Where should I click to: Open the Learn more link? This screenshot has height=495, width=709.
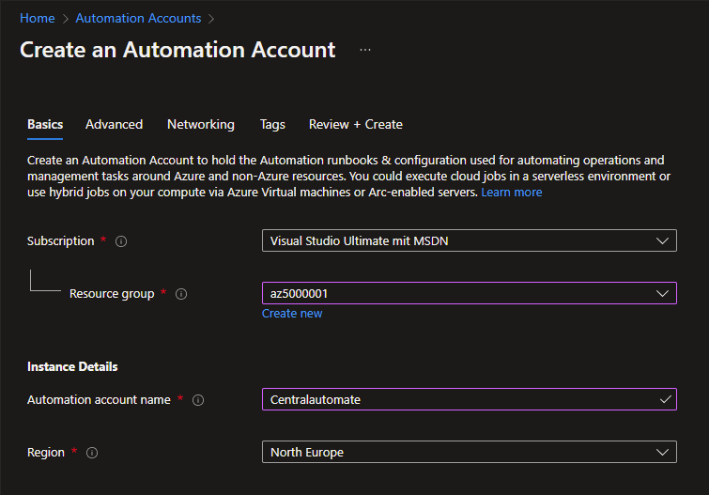(512, 193)
